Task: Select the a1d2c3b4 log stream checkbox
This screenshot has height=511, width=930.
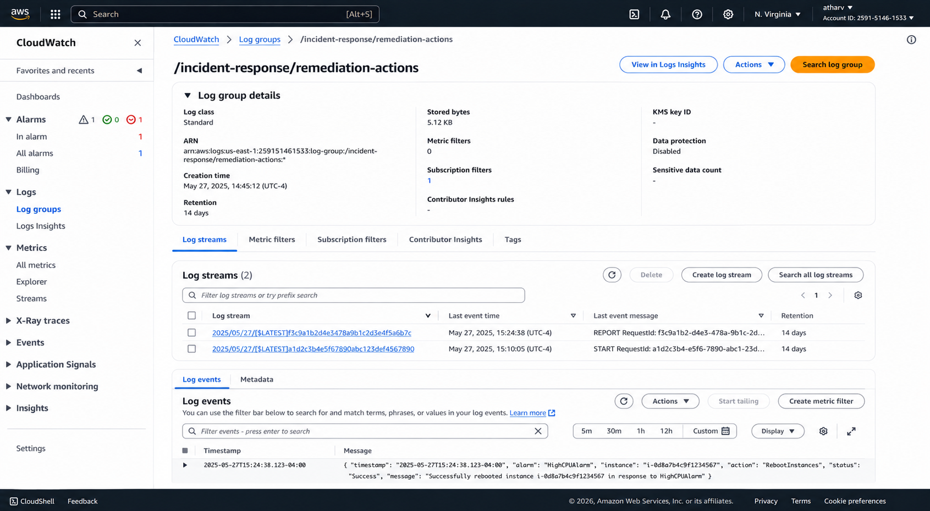Action: click(191, 349)
